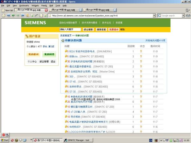Click the keyword search input field

tap(70, 30)
